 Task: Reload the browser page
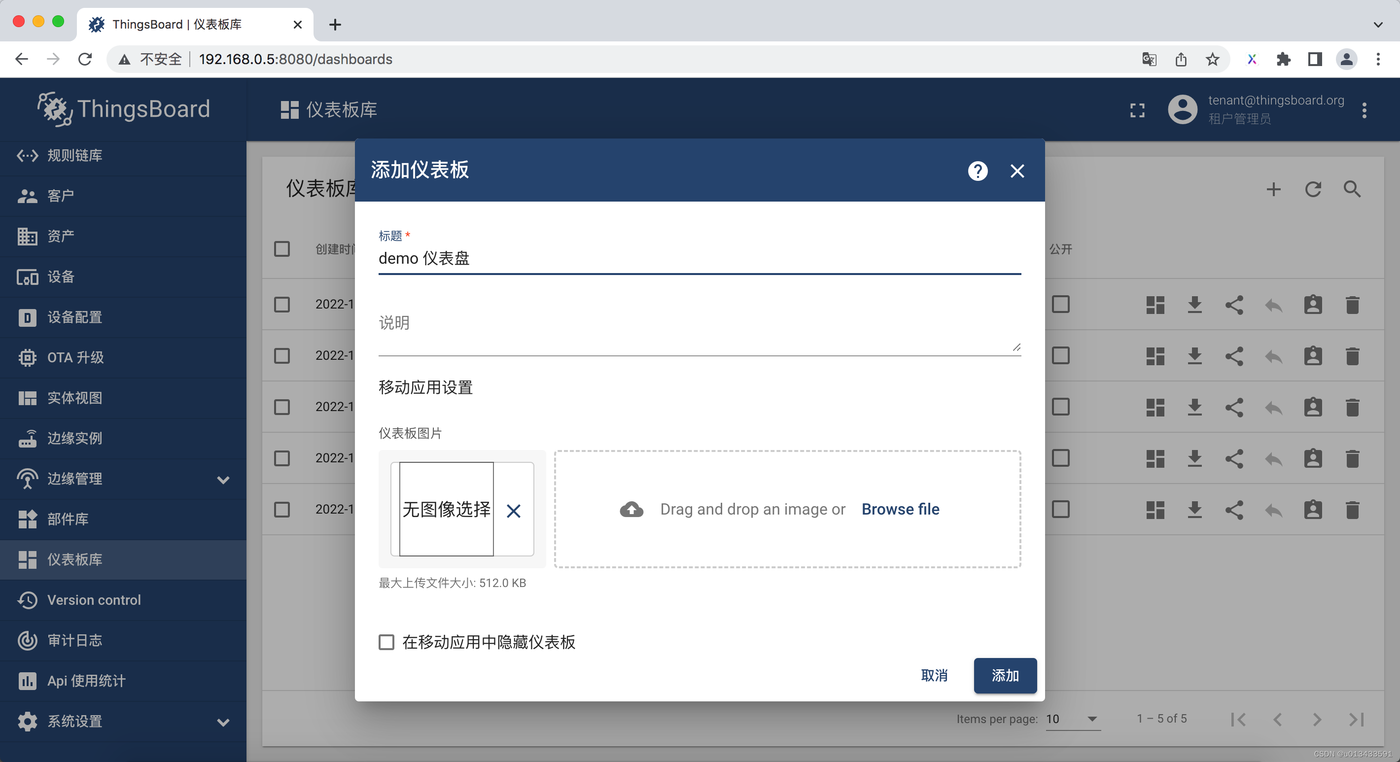[85, 59]
